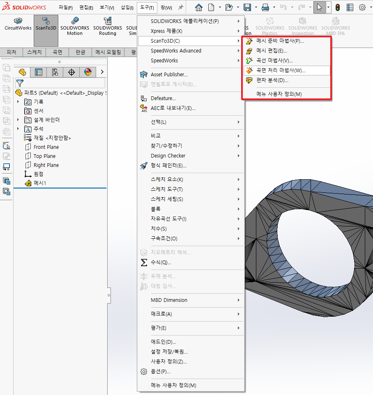Image resolution: width=373 pixels, height=395 pixels.
Task: Switch to DisplayManager color ball tab
Action: (x=88, y=72)
